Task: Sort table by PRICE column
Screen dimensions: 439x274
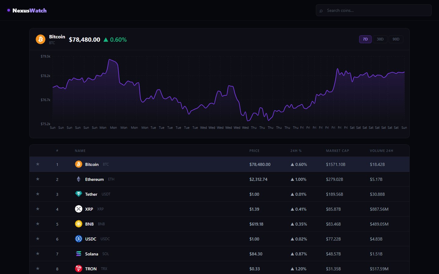Action: [255, 151]
